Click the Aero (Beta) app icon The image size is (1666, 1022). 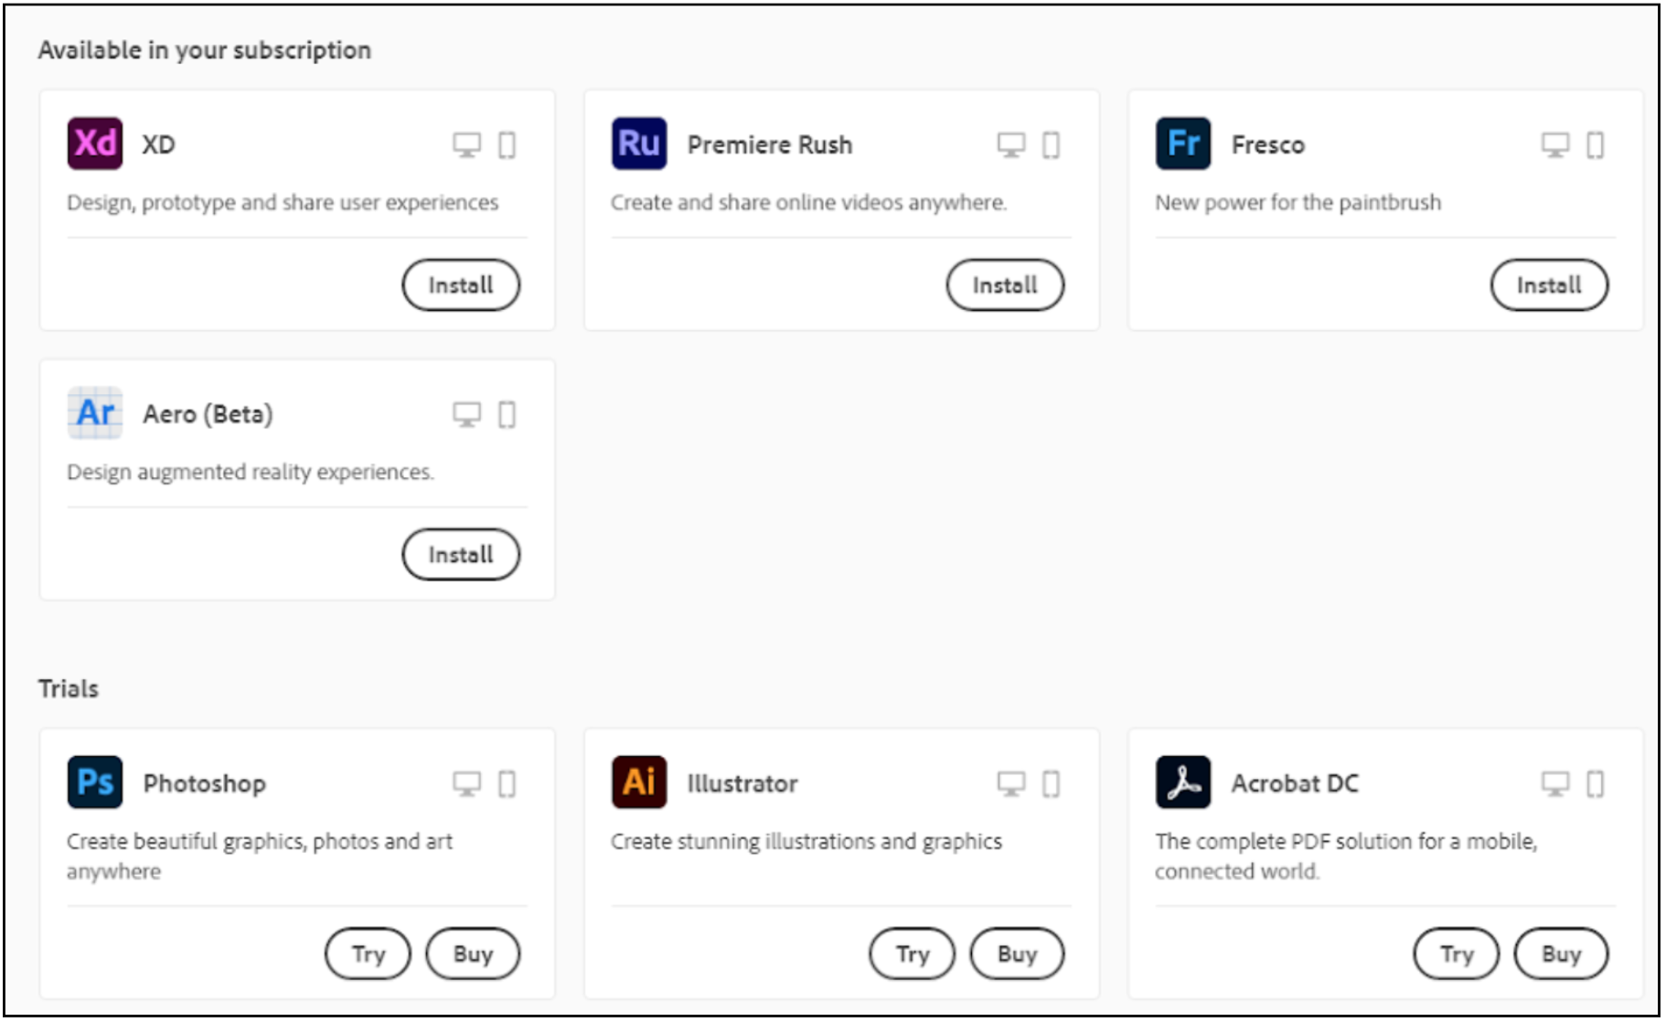[95, 413]
